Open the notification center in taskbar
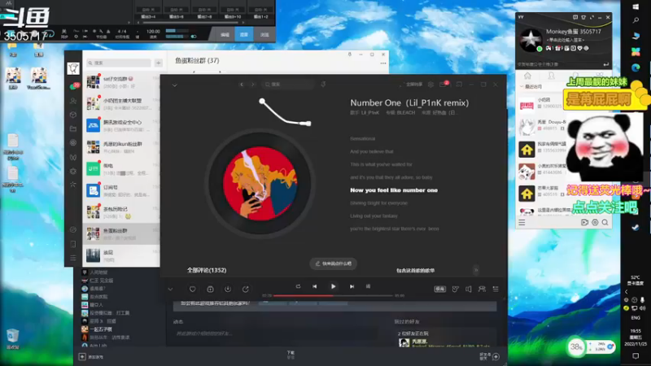The width and height of the screenshot is (651, 366). (x=636, y=356)
